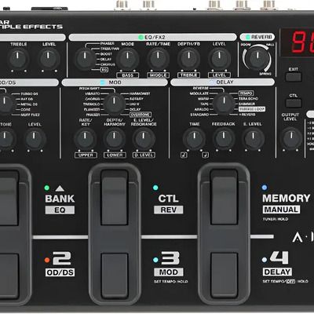Click the TERA ECHO delay type label

click(248, 99)
